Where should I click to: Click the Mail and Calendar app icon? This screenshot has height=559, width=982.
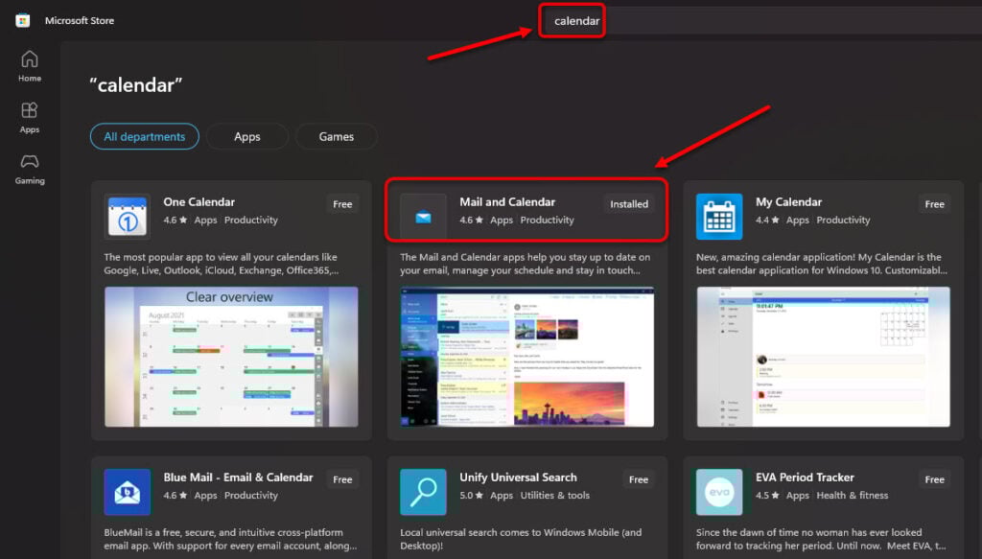423,217
